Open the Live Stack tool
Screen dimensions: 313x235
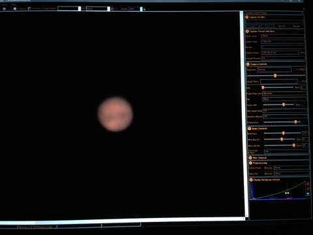pyautogui.click(x=35, y=8)
